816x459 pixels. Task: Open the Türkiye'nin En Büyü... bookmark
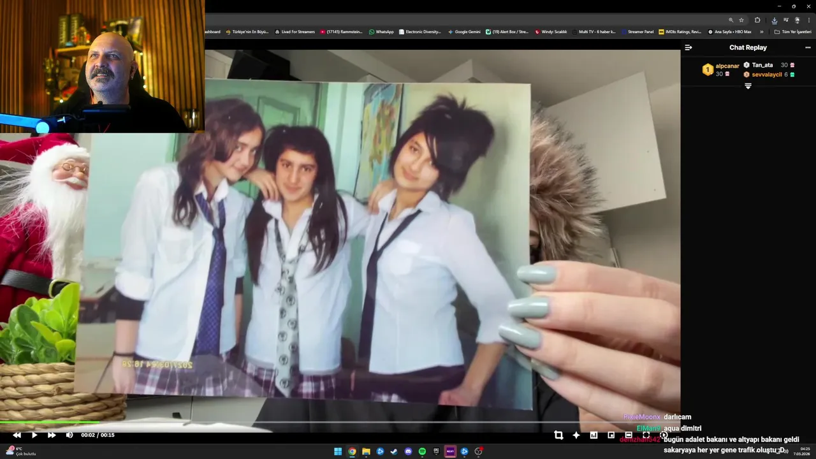pos(247,32)
